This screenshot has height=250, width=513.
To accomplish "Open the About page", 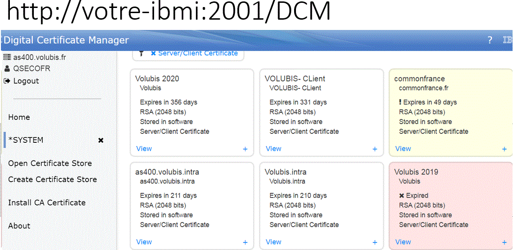I will pos(19,226).
